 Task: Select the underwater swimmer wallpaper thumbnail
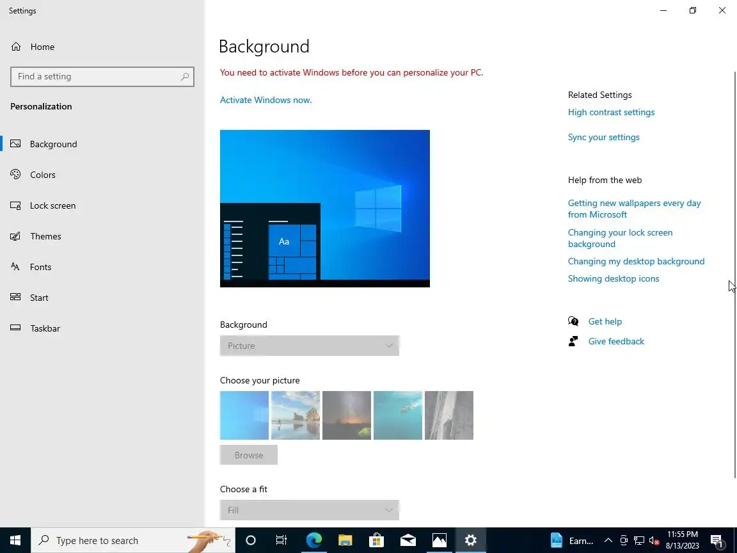pyautogui.click(x=398, y=415)
